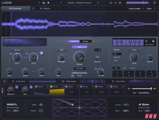
Task: Click the headphone icon near Spray
Action: coord(72,76)
